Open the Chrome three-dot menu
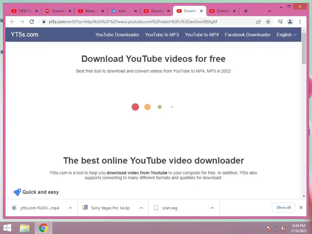The image size is (312, 234). pyautogui.click(x=300, y=22)
